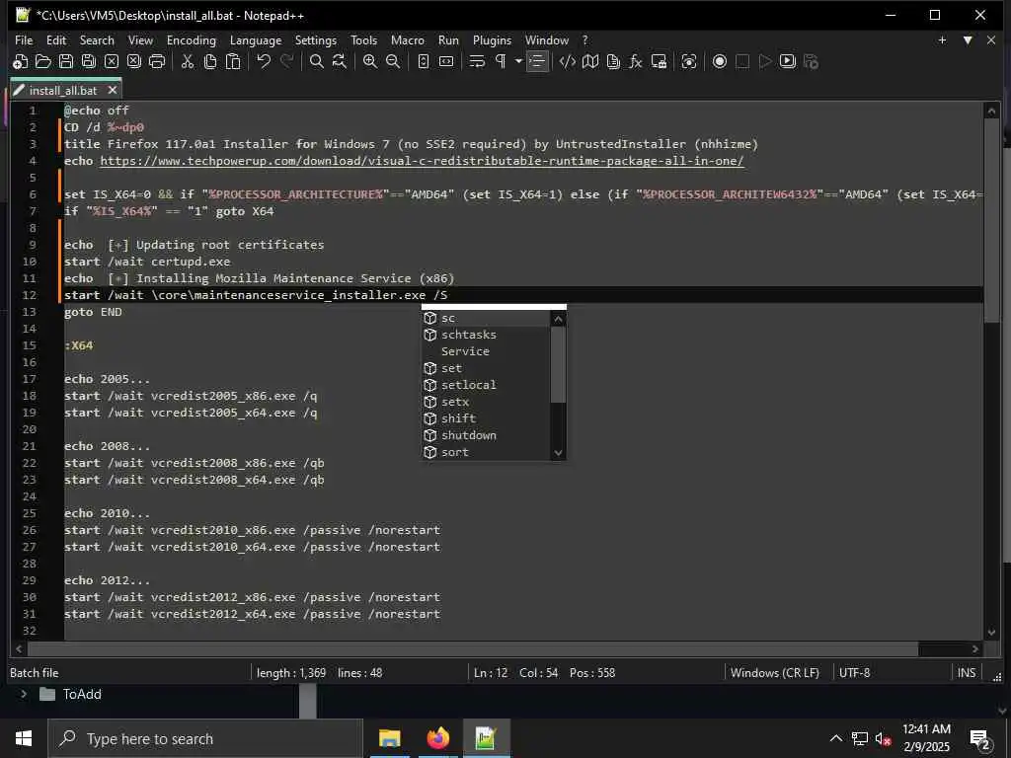Click the Print toolbar icon
Image resolution: width=1011 pixels, height=758 pixels.
tap(157, 62)
